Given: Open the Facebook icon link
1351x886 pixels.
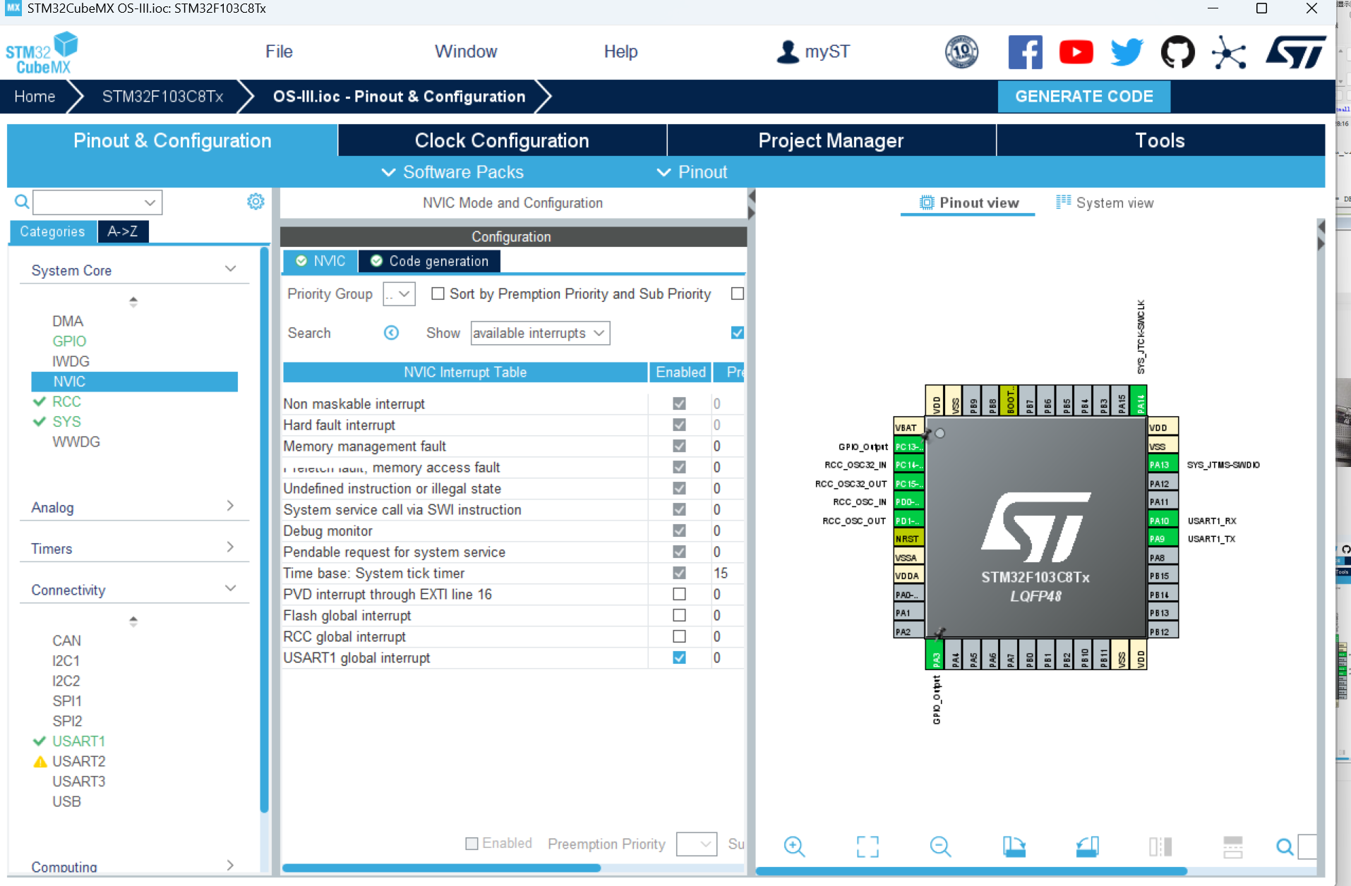Looking at the screenshot, I should pos(1025,52).
